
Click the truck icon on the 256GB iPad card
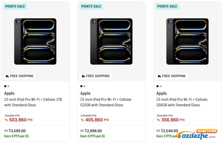160,76
